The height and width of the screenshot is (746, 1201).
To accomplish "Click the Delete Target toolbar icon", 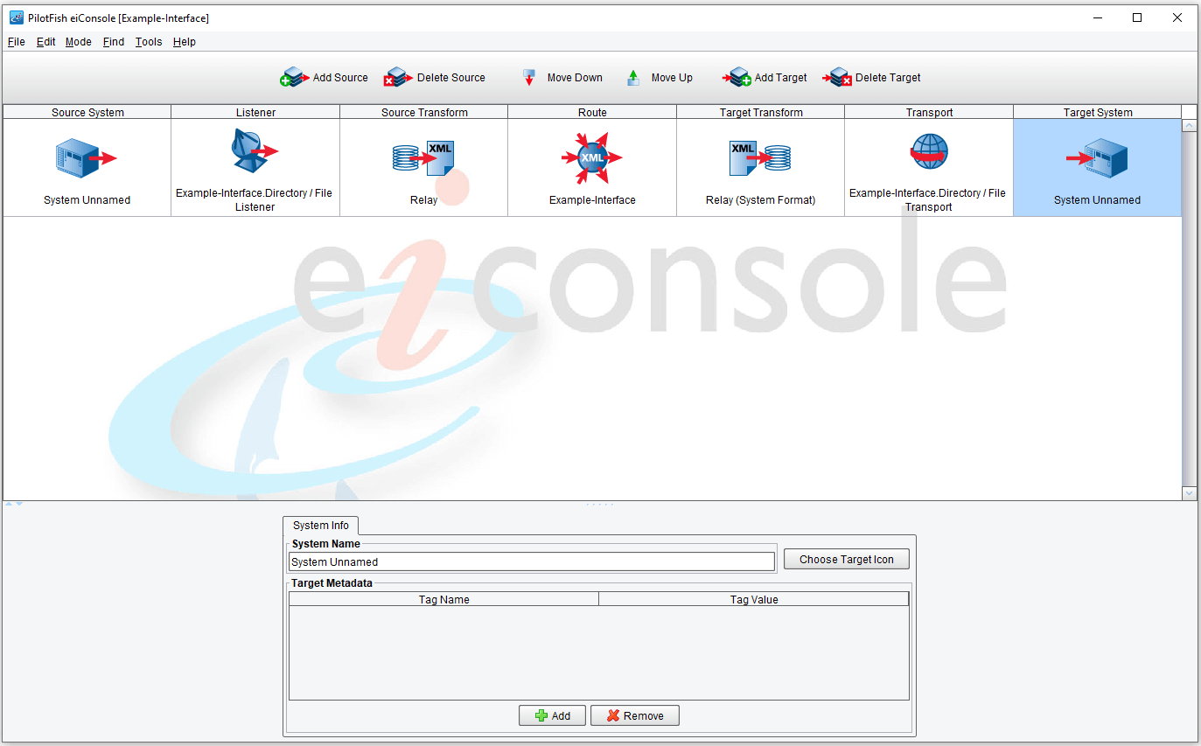I will [837, 78].
